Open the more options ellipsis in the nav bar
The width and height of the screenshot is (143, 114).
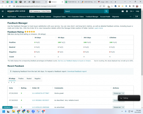pos(130,17)
